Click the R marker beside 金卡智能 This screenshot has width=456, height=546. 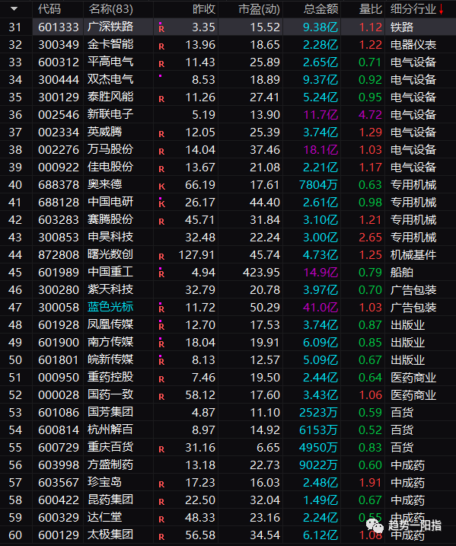point(161,46)
